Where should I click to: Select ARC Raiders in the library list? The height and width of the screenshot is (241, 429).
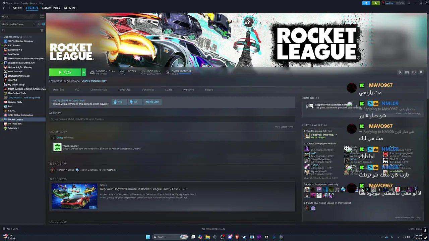tap(14, 46)
